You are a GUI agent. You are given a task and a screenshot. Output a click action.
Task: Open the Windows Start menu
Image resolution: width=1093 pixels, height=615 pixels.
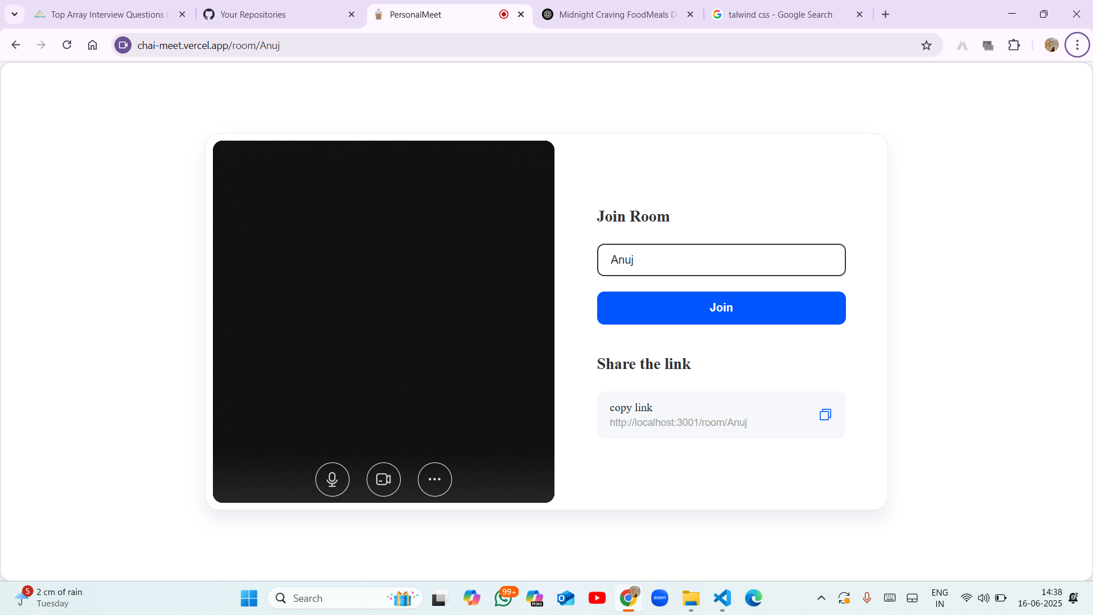249,598
